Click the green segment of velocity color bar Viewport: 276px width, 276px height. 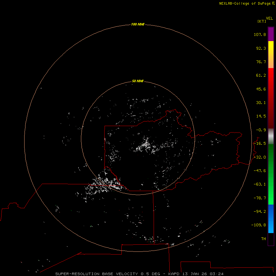pos(271,174)
